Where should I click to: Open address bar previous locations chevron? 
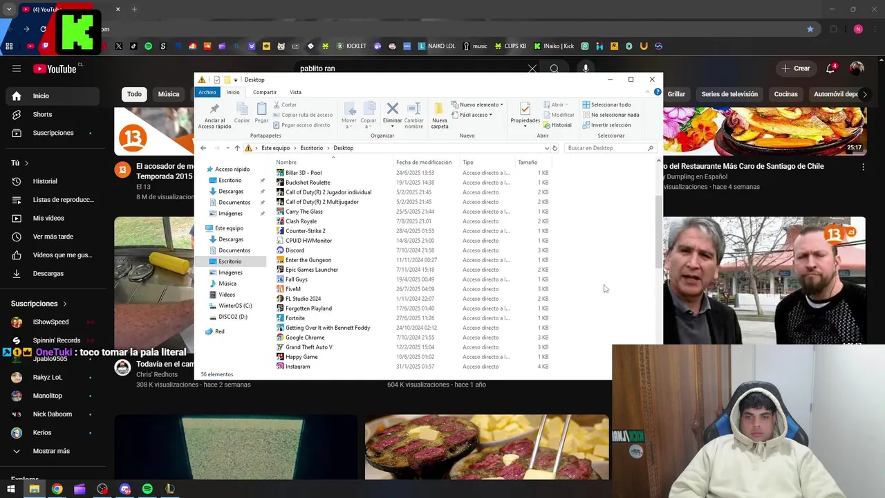[546, 148]
